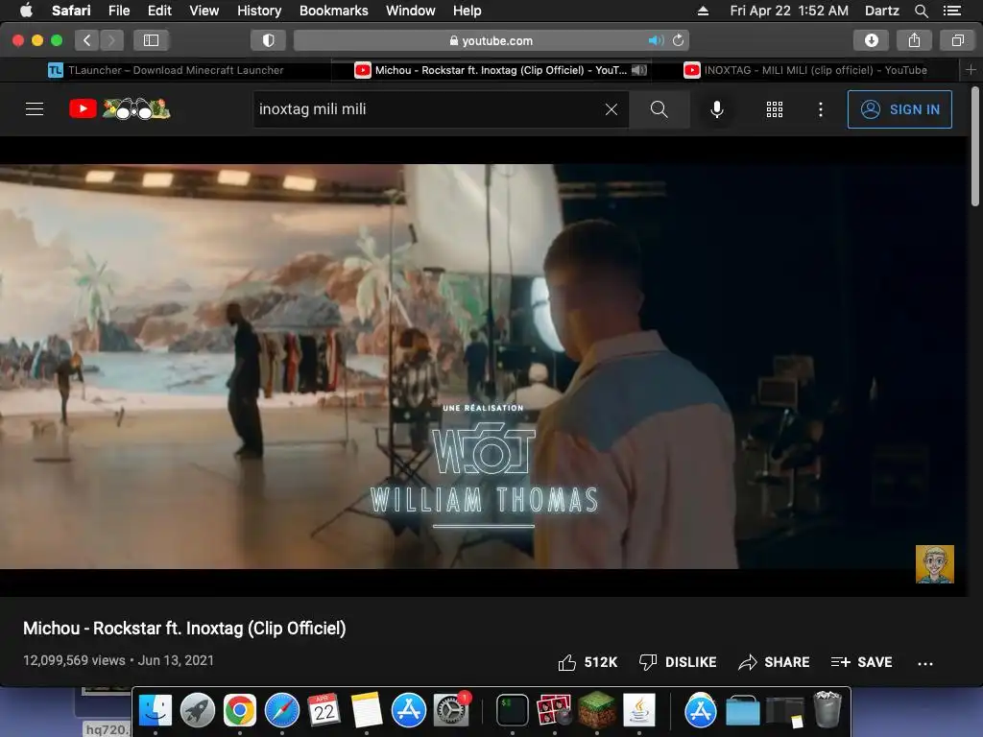This screenshot has width=983, height=737.
Task: Open the Help menu
Action: point(468,11)
